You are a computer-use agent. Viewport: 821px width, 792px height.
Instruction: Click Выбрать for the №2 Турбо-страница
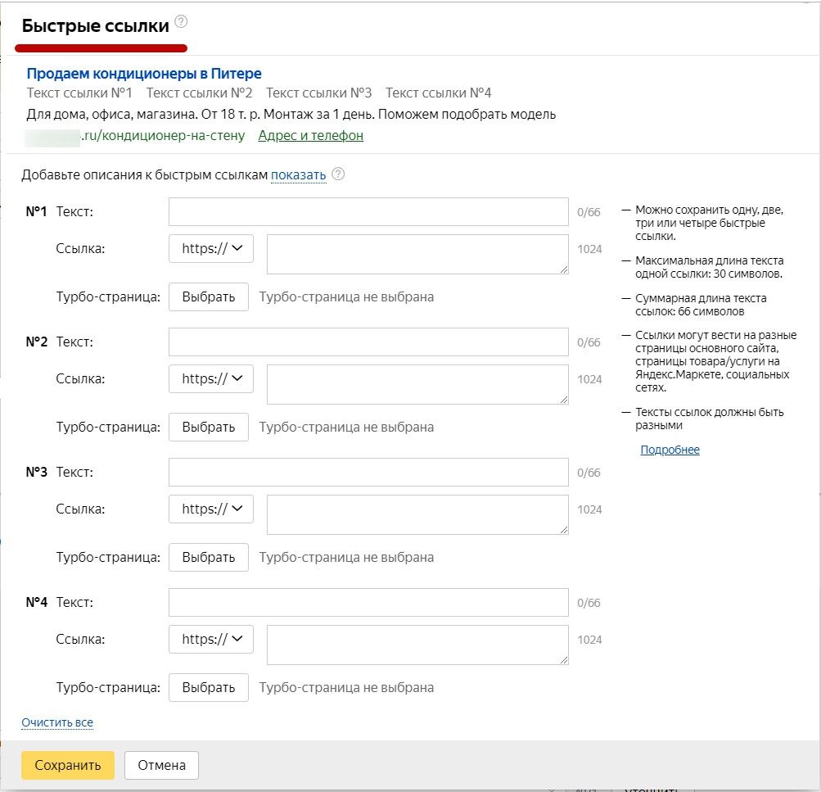click(x=209, y=428)
